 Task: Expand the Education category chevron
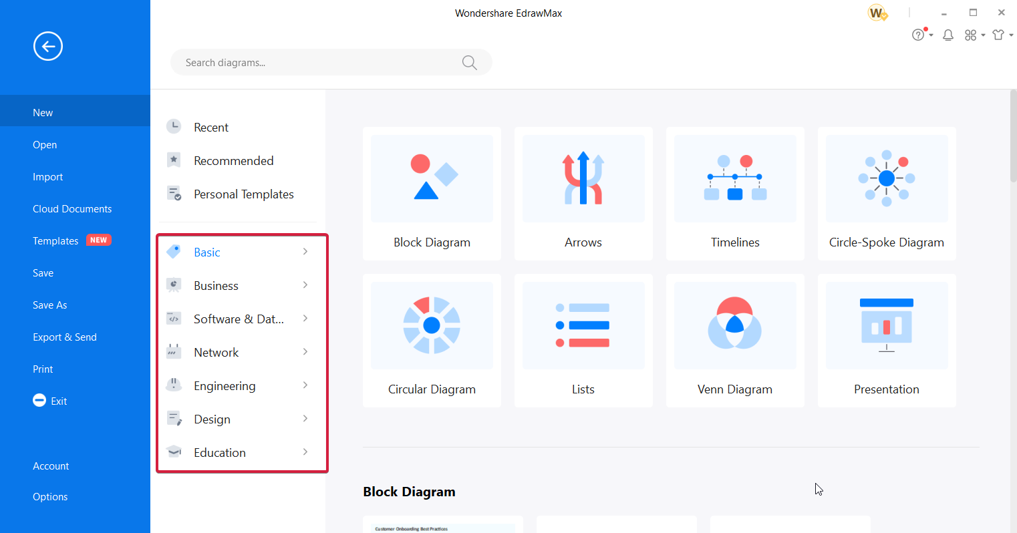[x=305, y=452]
